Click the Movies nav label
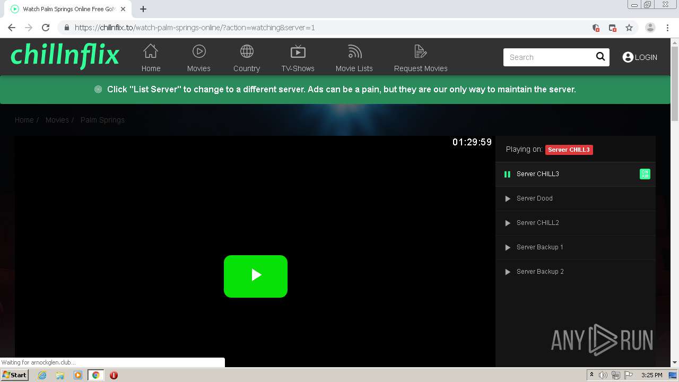This screenshot has width=679, height=382. coord(199,68)
